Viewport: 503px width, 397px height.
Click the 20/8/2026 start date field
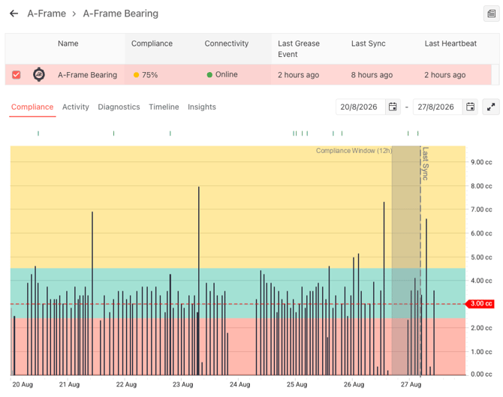click(359, 107)
